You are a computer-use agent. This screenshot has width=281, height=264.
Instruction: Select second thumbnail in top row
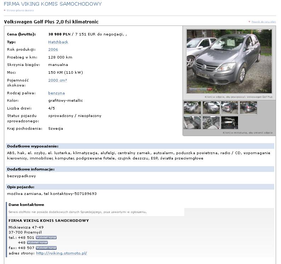(x=211, y=108)
